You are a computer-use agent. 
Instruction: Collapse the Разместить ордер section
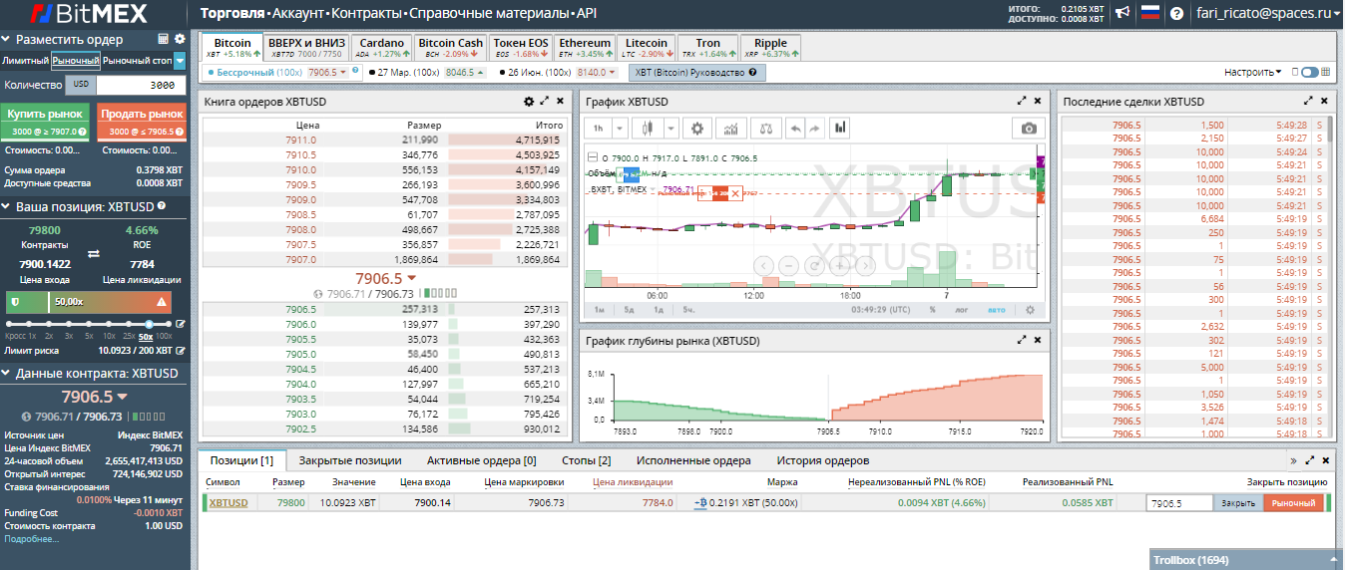7,40
